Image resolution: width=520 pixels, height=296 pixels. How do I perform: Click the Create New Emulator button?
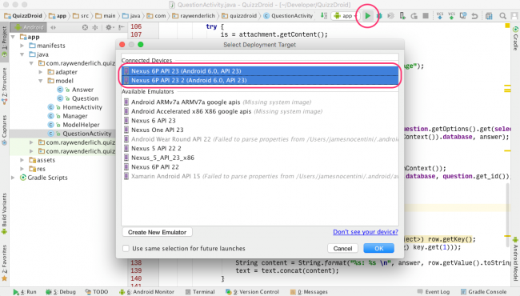(x=157, y=232)
